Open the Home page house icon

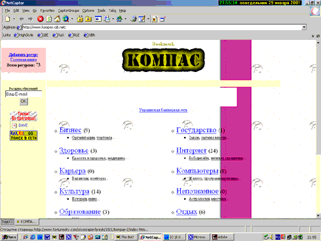pos(57,19)
